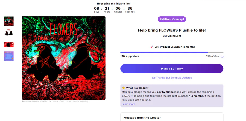This screenshot has width=246, height=121.
Task: Click the purple petition progress bar
Action: (x=172, y=52)
